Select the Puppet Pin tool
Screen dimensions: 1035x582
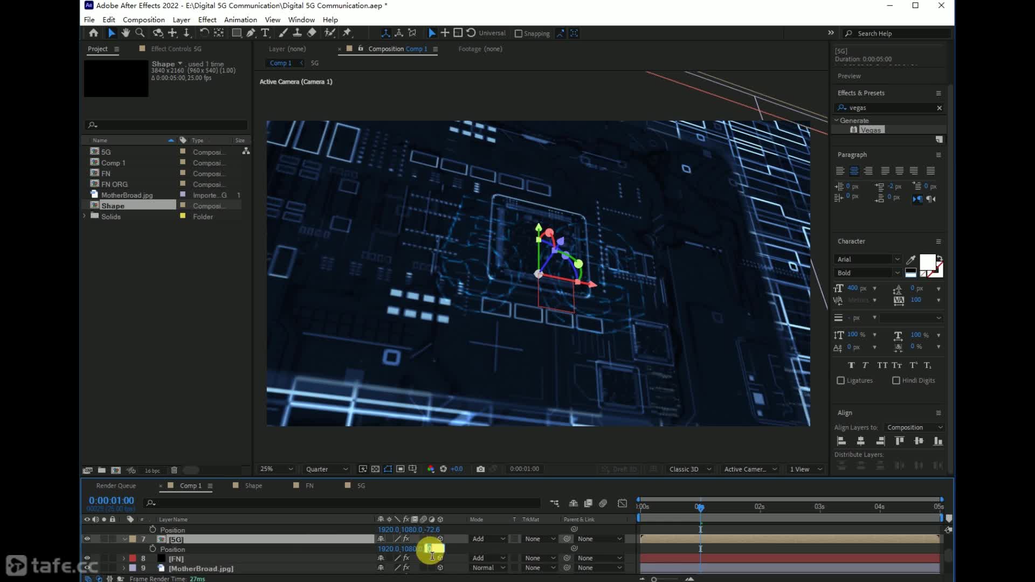(x=347, y=33)
